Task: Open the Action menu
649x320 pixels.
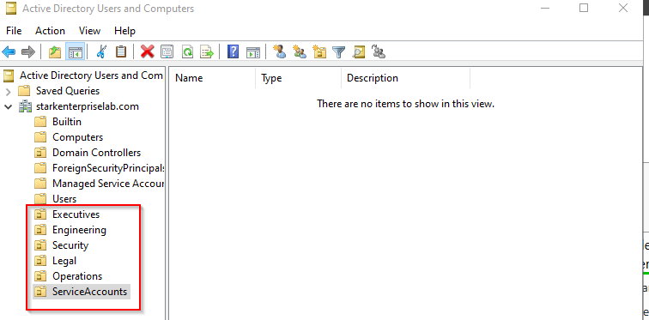Action: pos(50,31)
